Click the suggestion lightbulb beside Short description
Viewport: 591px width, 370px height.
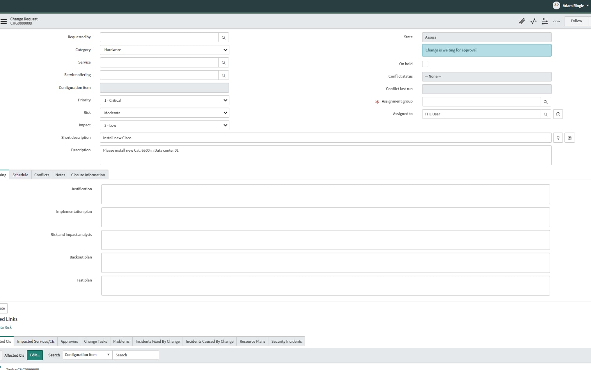pyautogui.click(x=558, y=138)
